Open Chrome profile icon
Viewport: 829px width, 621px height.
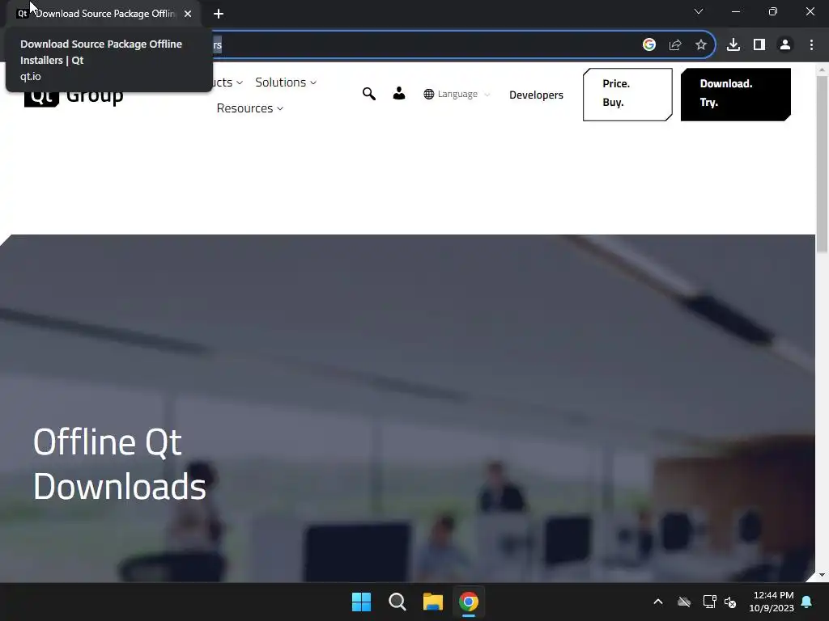click(x=785, y=45)
